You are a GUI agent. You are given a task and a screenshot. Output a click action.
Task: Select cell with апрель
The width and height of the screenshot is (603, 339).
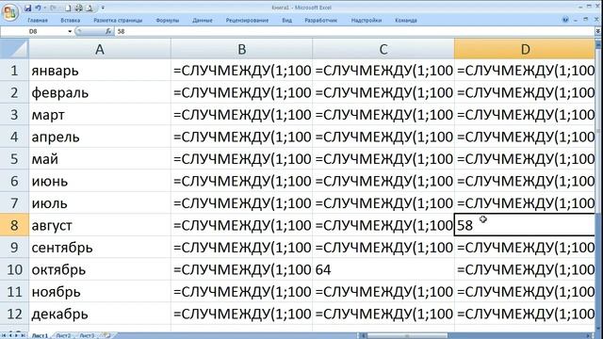click(100, 137)
